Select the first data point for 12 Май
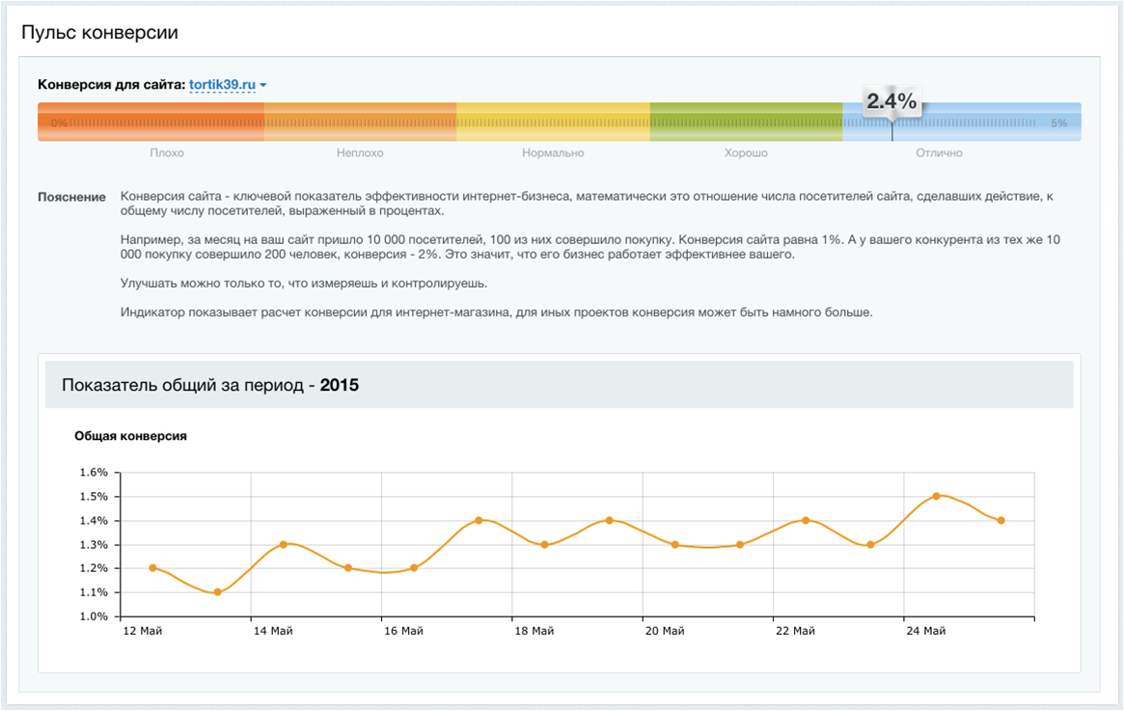 tap(152, 568)
